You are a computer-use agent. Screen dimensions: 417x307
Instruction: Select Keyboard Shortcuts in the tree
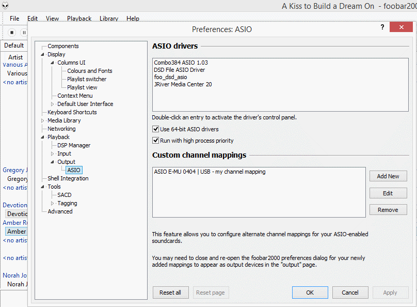pyautogui.click(x=72, y=112)
